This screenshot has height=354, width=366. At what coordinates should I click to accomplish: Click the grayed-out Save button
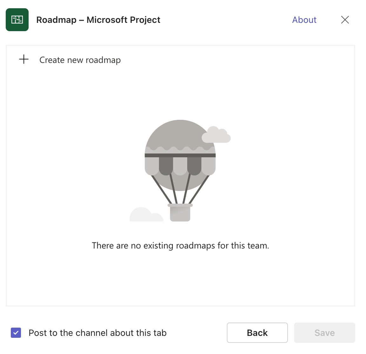coord(324,333)
